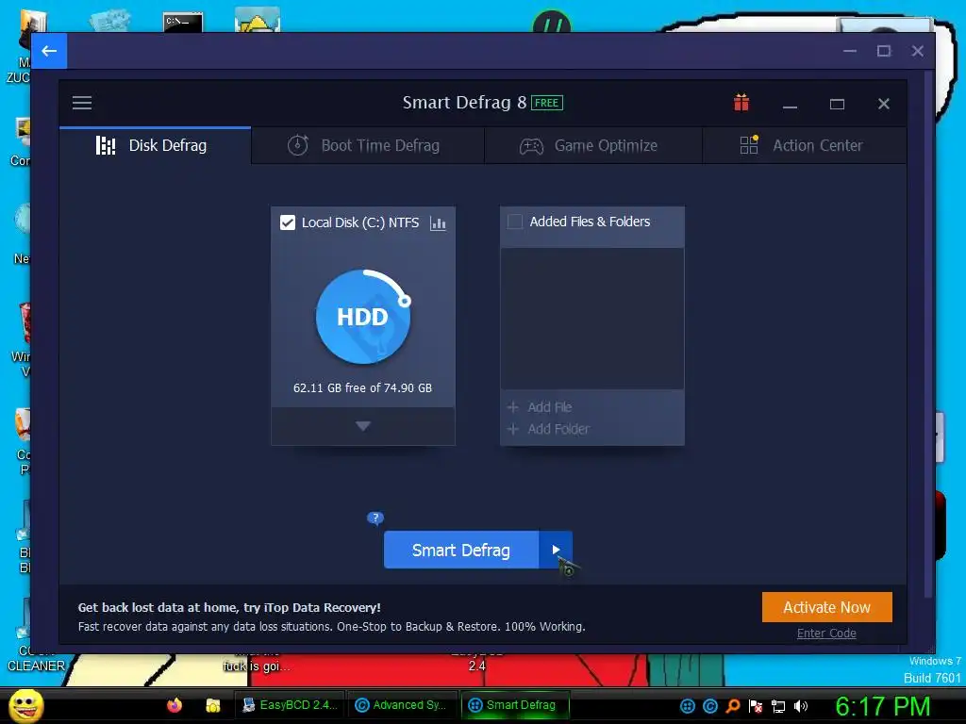Open the Game Optimize tab
This screenshot has height=724, width=966.
click(x=593, y=145)
